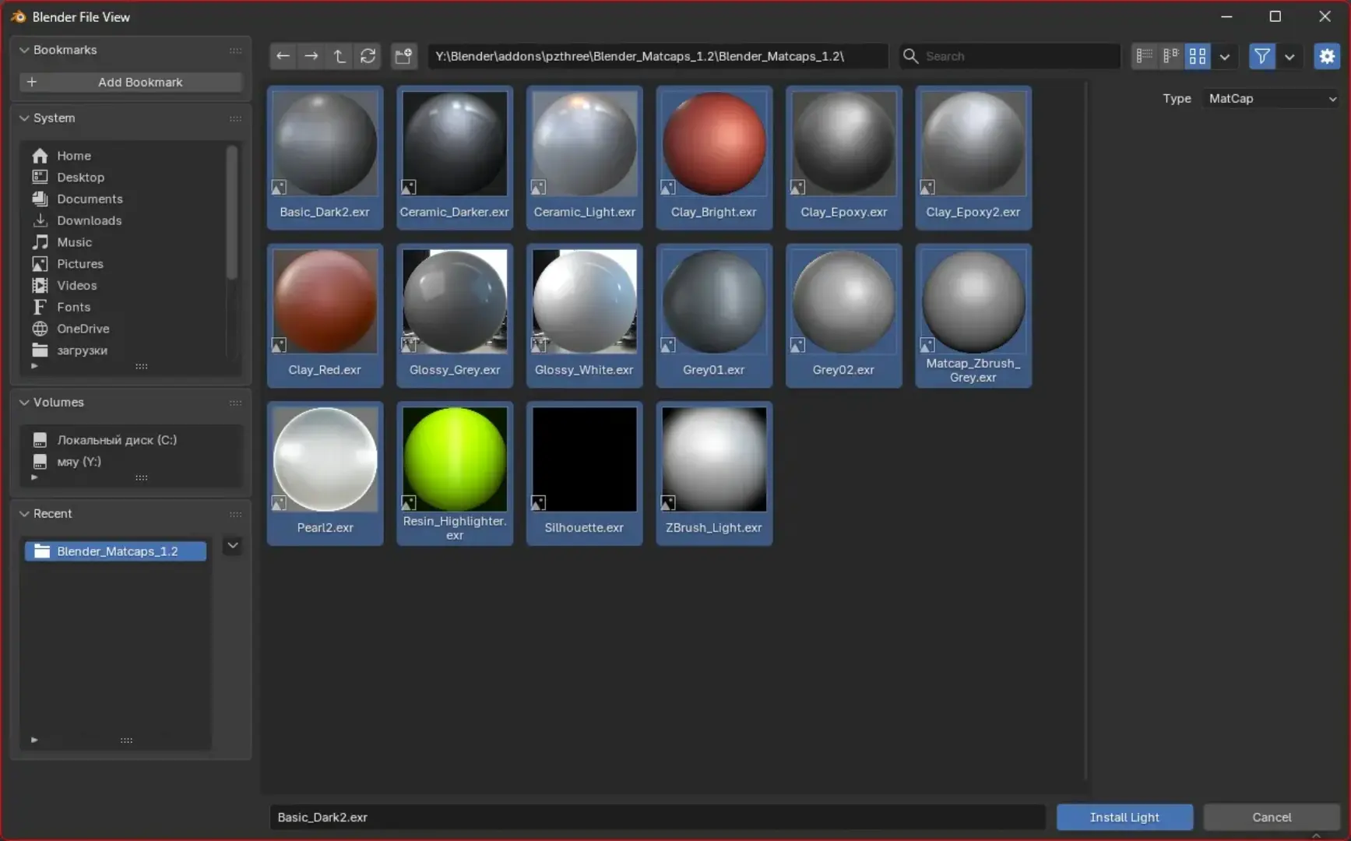Collapse the Bookmarks panel
This screenshot has width=1351, height=841.
25,50
